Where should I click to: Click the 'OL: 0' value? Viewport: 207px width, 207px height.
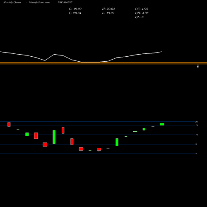[x=140, y=17]
